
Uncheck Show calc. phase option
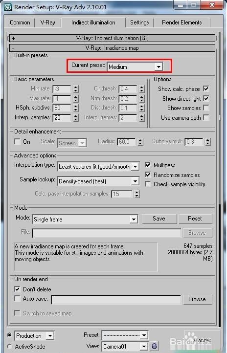[206, 88]
